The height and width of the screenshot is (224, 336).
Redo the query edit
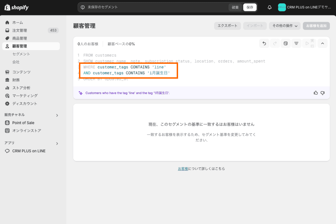click(275, 43)
